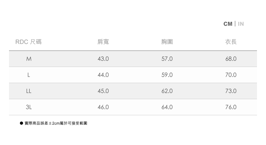Click shoulder width value 44.0
The image size is (266, 145).
coord(103,75)
